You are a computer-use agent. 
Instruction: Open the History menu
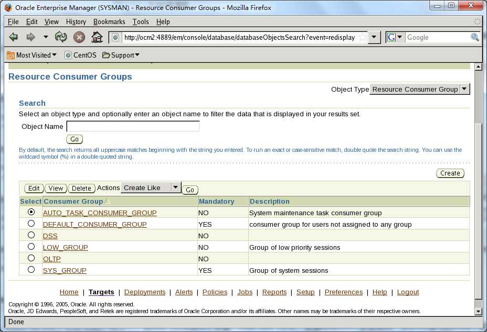76,21
